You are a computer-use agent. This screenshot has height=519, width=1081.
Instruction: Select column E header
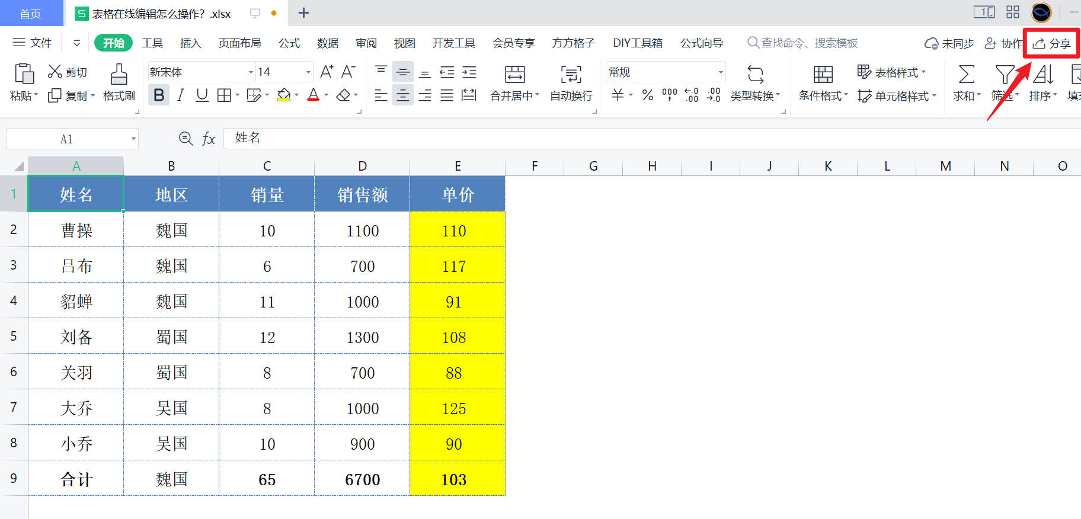pyautogui.click(x=458, y=166)
